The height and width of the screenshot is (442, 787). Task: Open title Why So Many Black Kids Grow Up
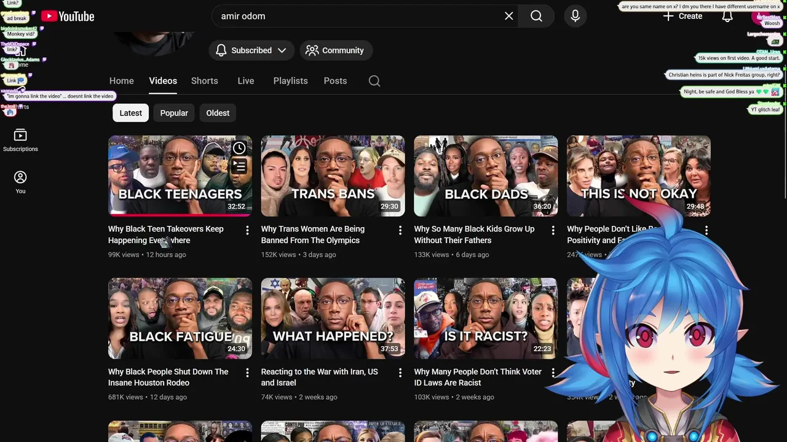pos(474,235)
